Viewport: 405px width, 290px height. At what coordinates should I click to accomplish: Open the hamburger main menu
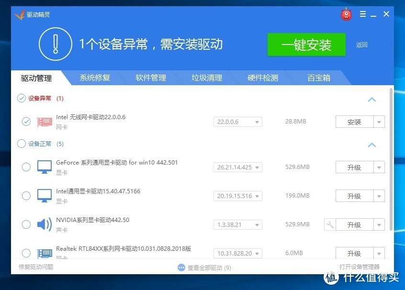(x=363, y=14)
